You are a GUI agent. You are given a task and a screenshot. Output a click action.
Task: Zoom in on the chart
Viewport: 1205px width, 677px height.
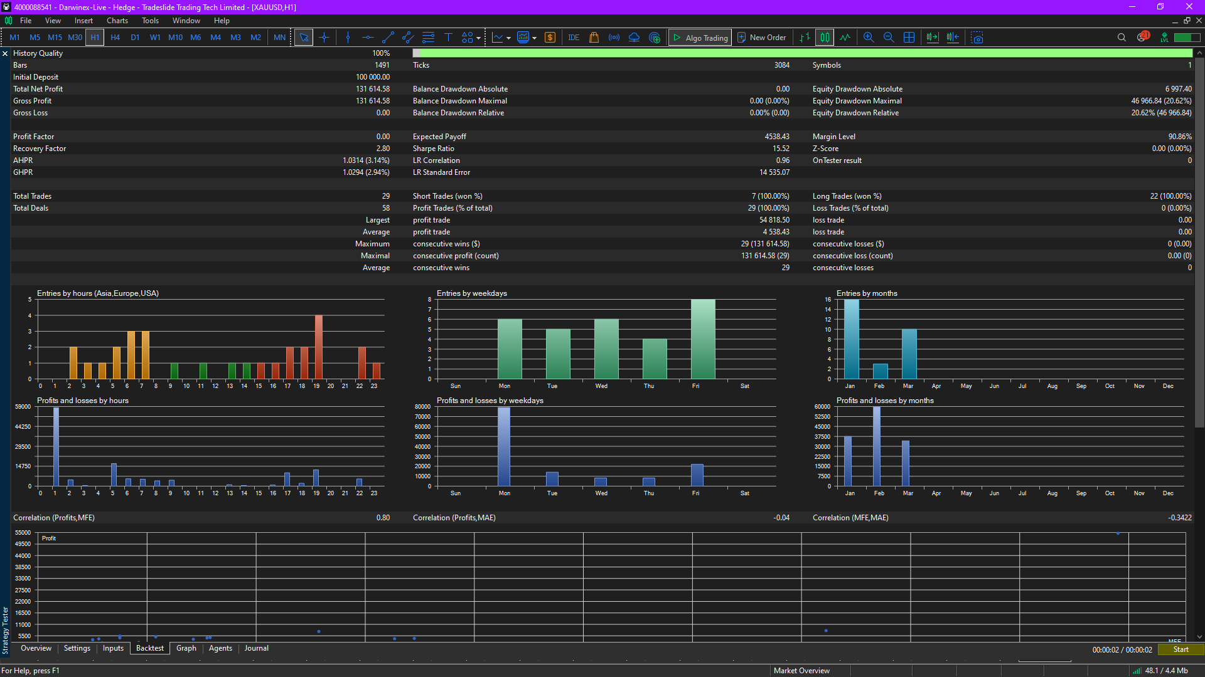coord(869,38)
